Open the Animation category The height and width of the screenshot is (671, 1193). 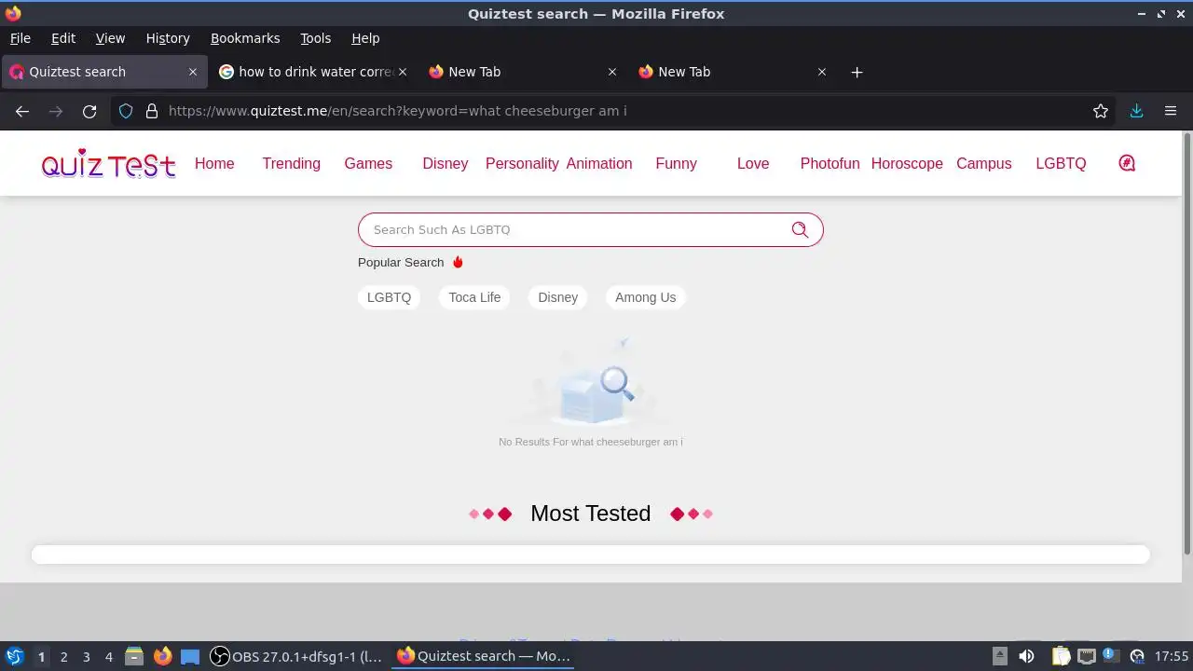coord(599,163)
